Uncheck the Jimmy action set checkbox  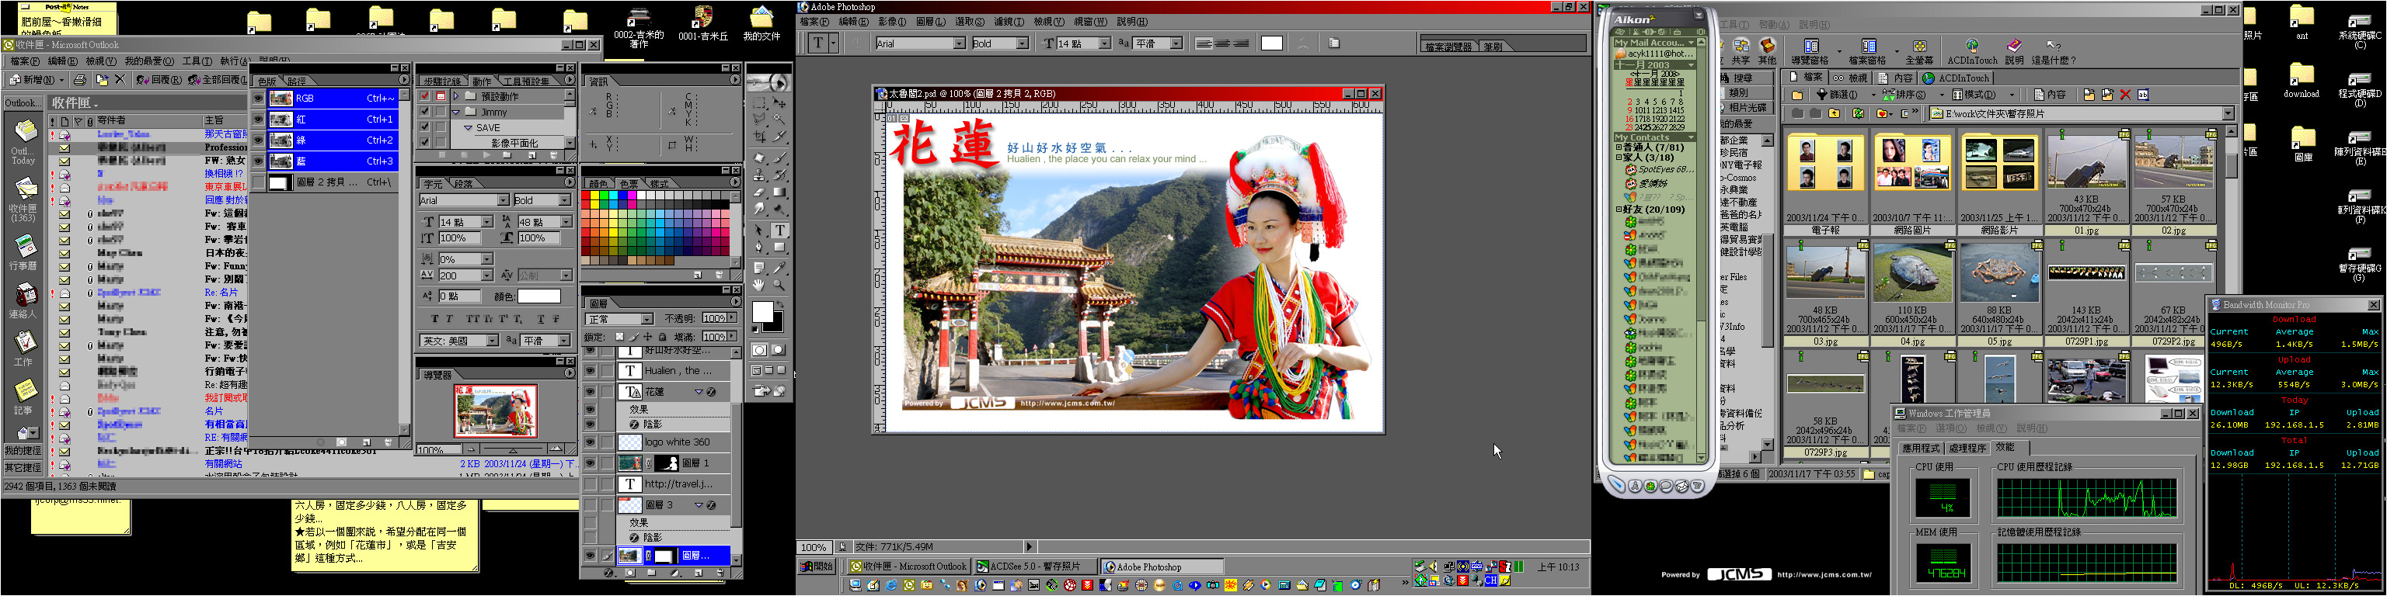(424, 112)
